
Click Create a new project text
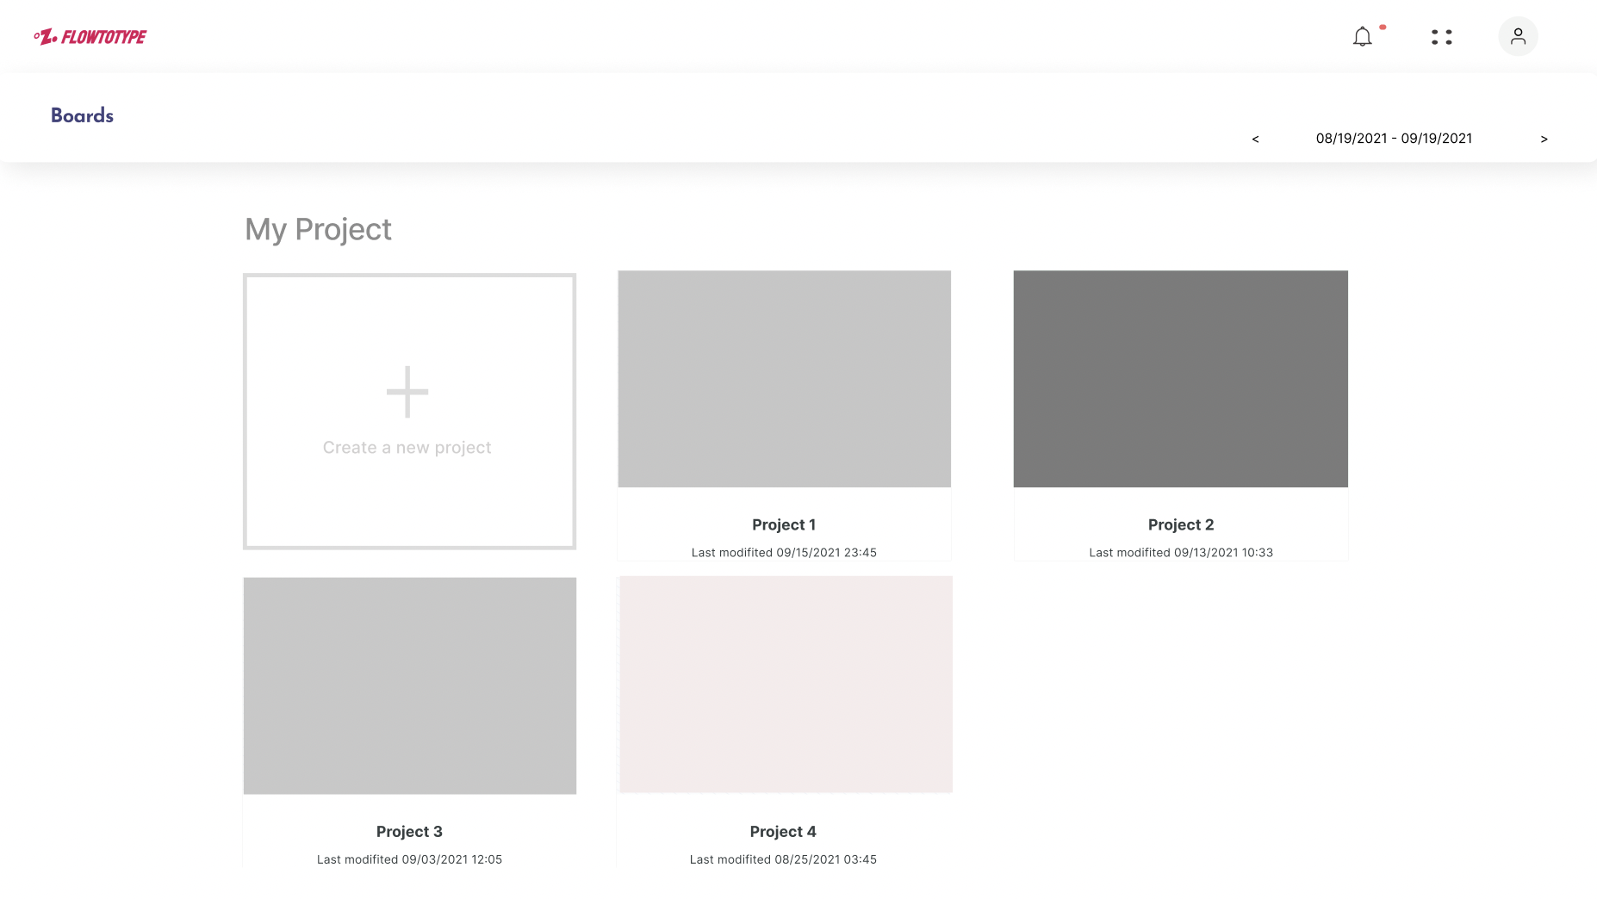407,448
